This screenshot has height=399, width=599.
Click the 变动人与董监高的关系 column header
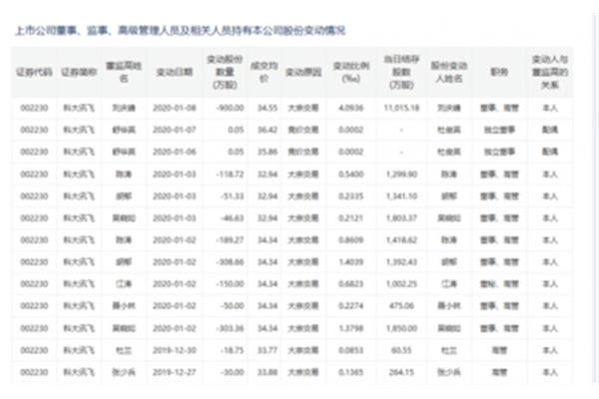click(x=550, y=72)
